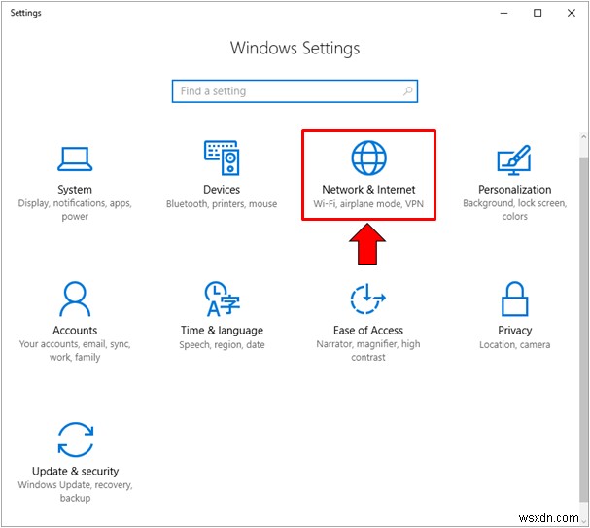
Task: Click the vertical scrollbar thumb
Action: (583, 330)
